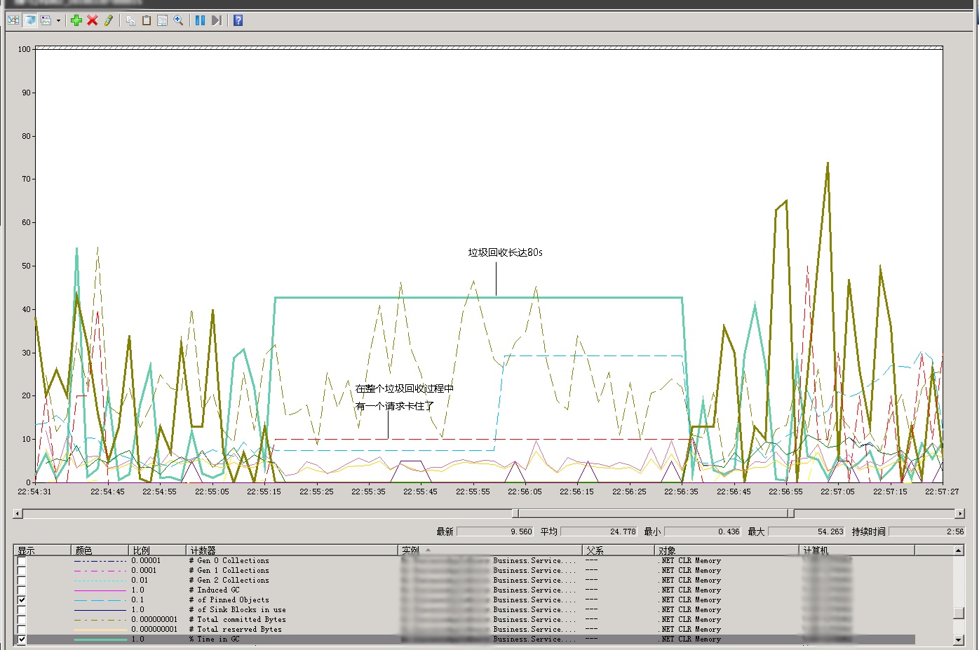Image resolution: width=979 pixels, height=650 pixels.
Task: Click the Paste Counter List icon
Action: [x=147, y=20]
